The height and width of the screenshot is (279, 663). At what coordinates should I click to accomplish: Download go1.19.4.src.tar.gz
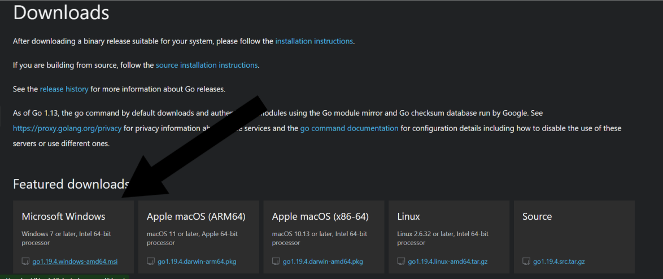pos(559,261)
